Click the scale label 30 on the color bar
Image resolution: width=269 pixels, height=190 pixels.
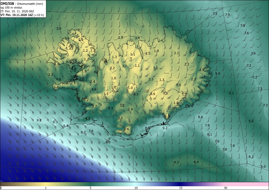[225, 188]
